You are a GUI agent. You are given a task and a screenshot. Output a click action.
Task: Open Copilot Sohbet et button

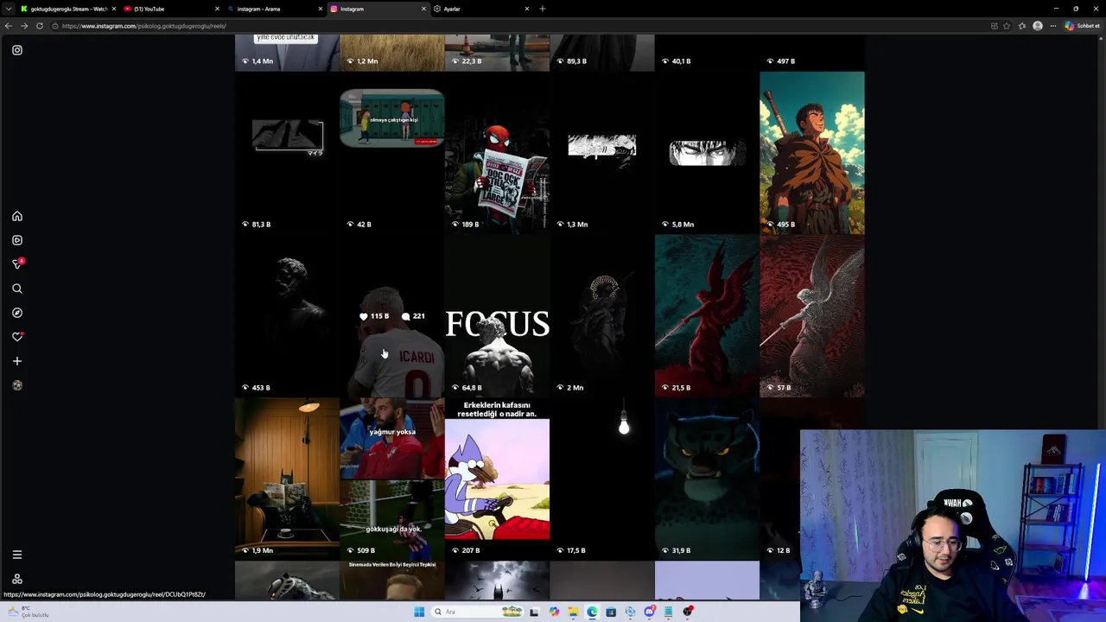1082,26
